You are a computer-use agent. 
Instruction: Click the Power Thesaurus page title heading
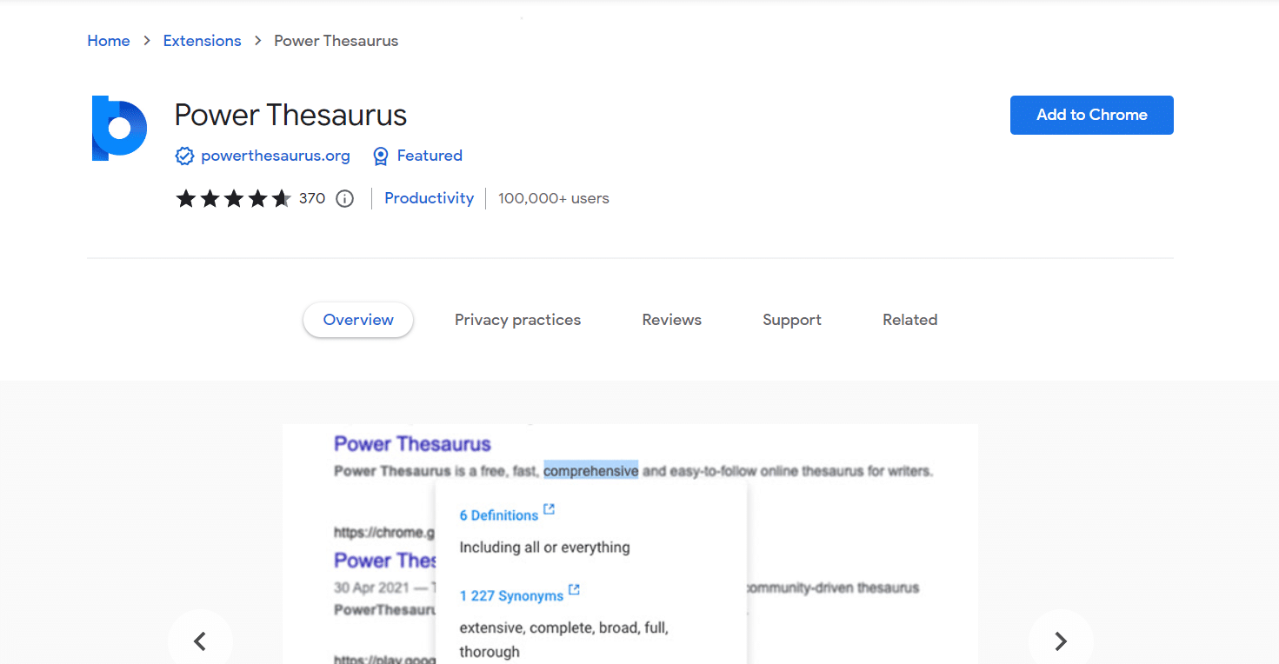click(290, 115)
